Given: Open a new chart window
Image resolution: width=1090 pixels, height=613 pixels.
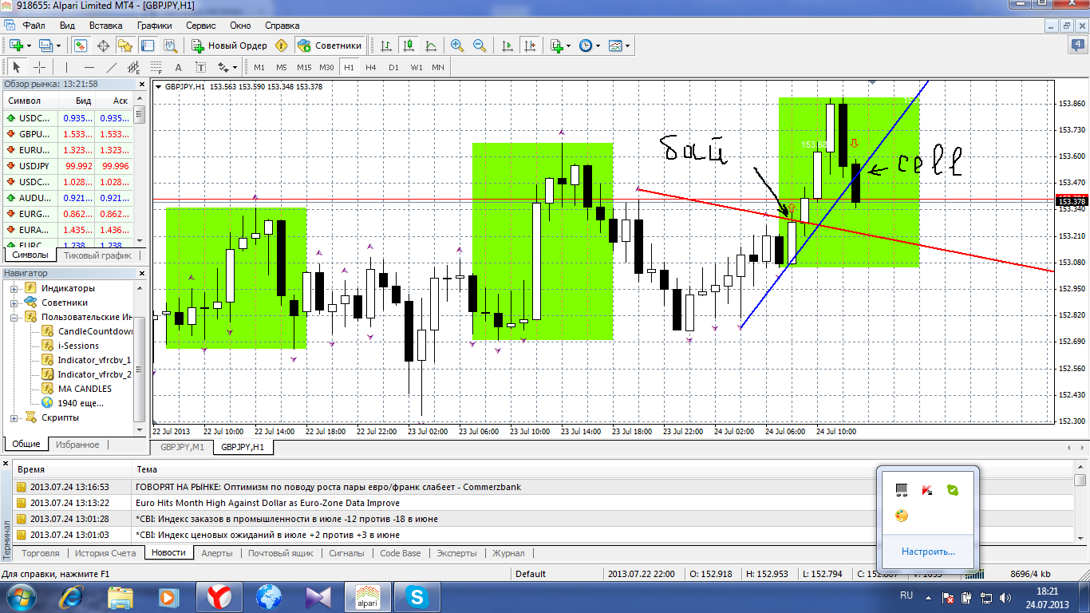Looking at the screenshot, I should pyautogui.click(x=16, y=45).
